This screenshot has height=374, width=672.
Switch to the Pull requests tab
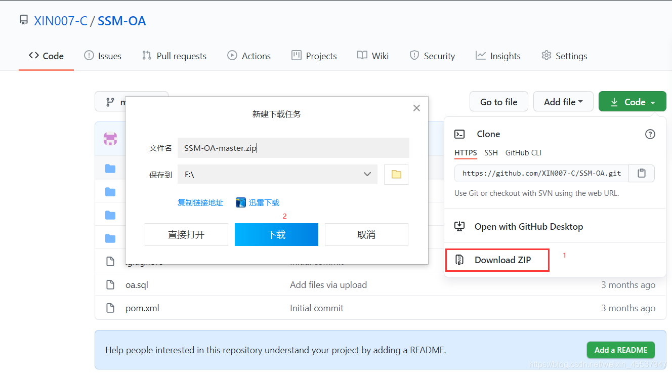[x=175, y=56]
